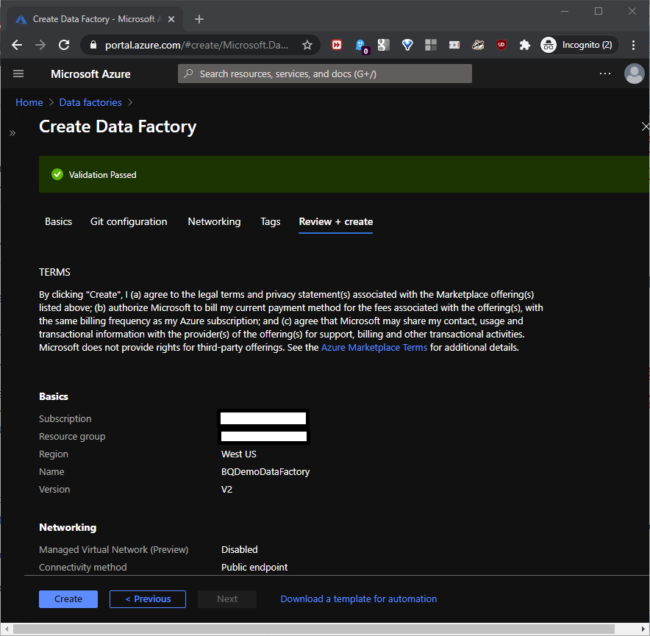Screen dimensions: 650x636
Task: Click the browser back arrow
Action: click(17, 45)
